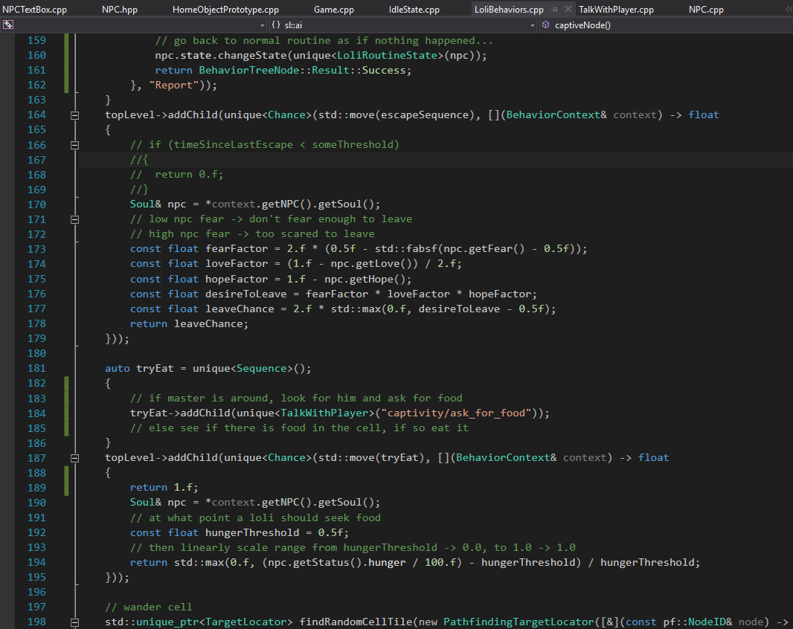
Task: Click the "captivity/ask_for_food" string
Action: (456, 413)
